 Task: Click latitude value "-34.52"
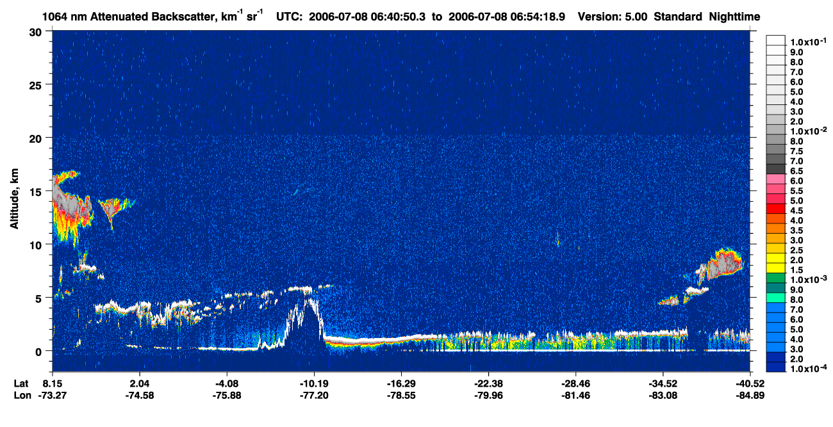(x=663, y=383)
